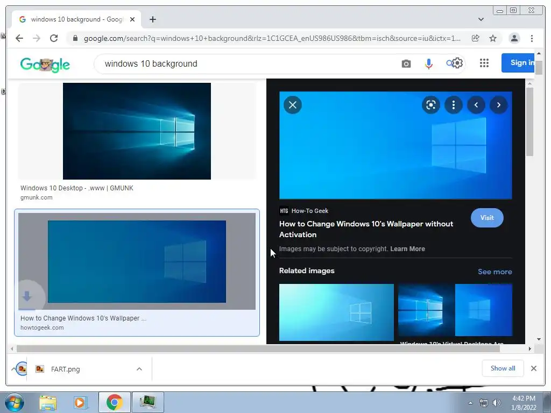This screenshot has width=551, height=413.
Task: Click the How-To Geek source name
Action: pos(309,211)
